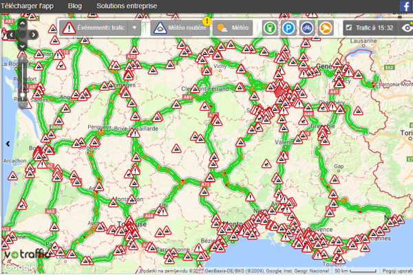Screen dimensions: 413x275
Task: Click the blue bicycle layer icon
Action: (x=307, y=28)
